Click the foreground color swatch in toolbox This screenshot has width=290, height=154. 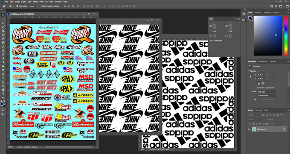(2, 105)
